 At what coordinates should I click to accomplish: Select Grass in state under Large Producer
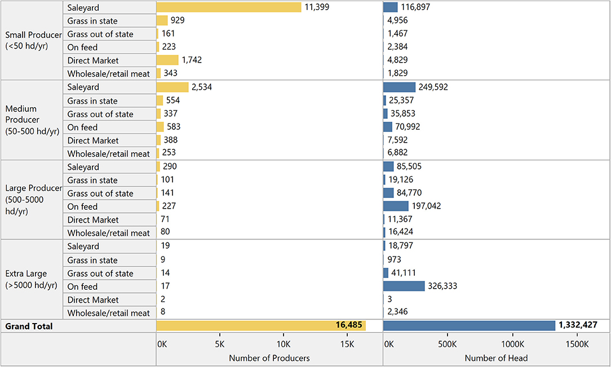click(x=92, y=180)
